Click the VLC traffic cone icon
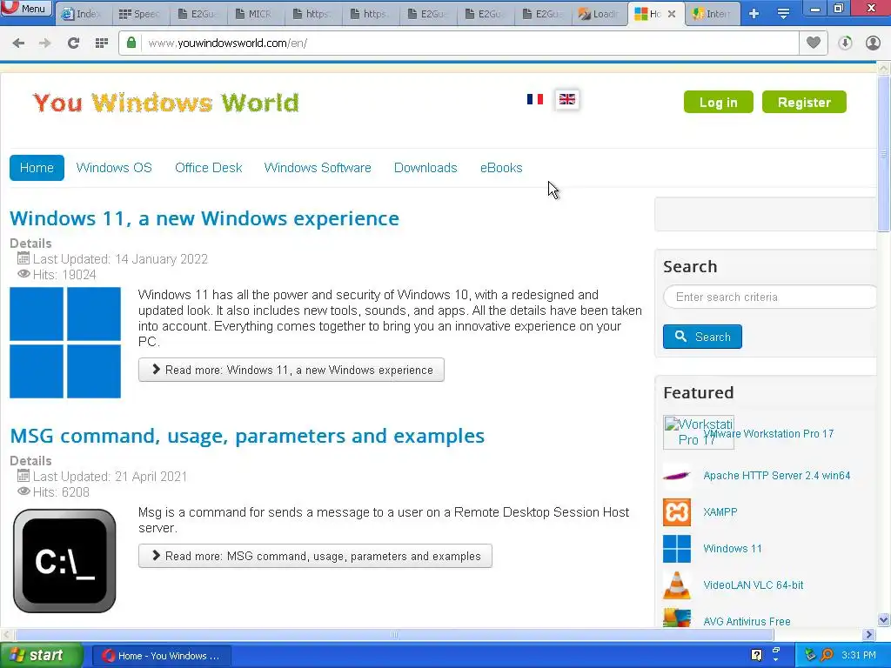 (677, 585)
